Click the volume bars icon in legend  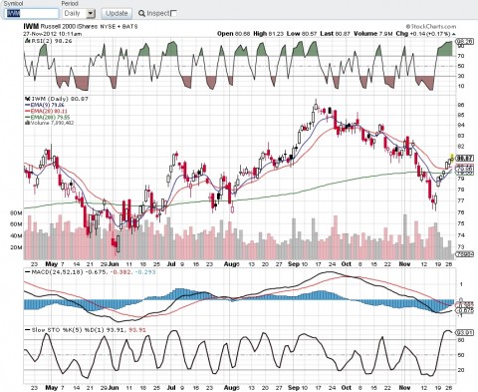27,123
